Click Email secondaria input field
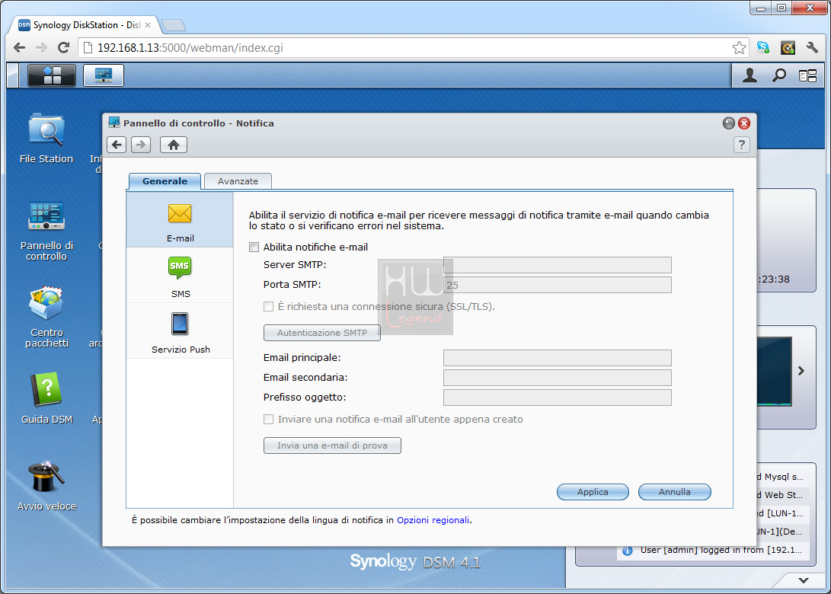831x594 pixels. click(x=558, y=378)
